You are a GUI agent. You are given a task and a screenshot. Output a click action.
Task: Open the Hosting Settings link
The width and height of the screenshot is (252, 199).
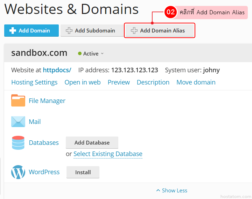pyautogui.click(x=34, y=82)
